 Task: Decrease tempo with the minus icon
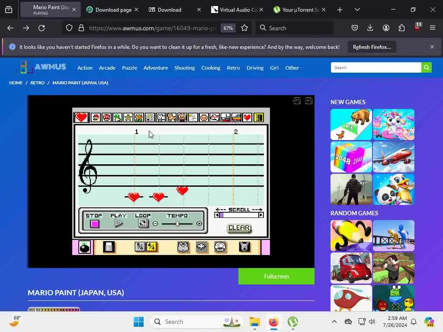(155, 223)
